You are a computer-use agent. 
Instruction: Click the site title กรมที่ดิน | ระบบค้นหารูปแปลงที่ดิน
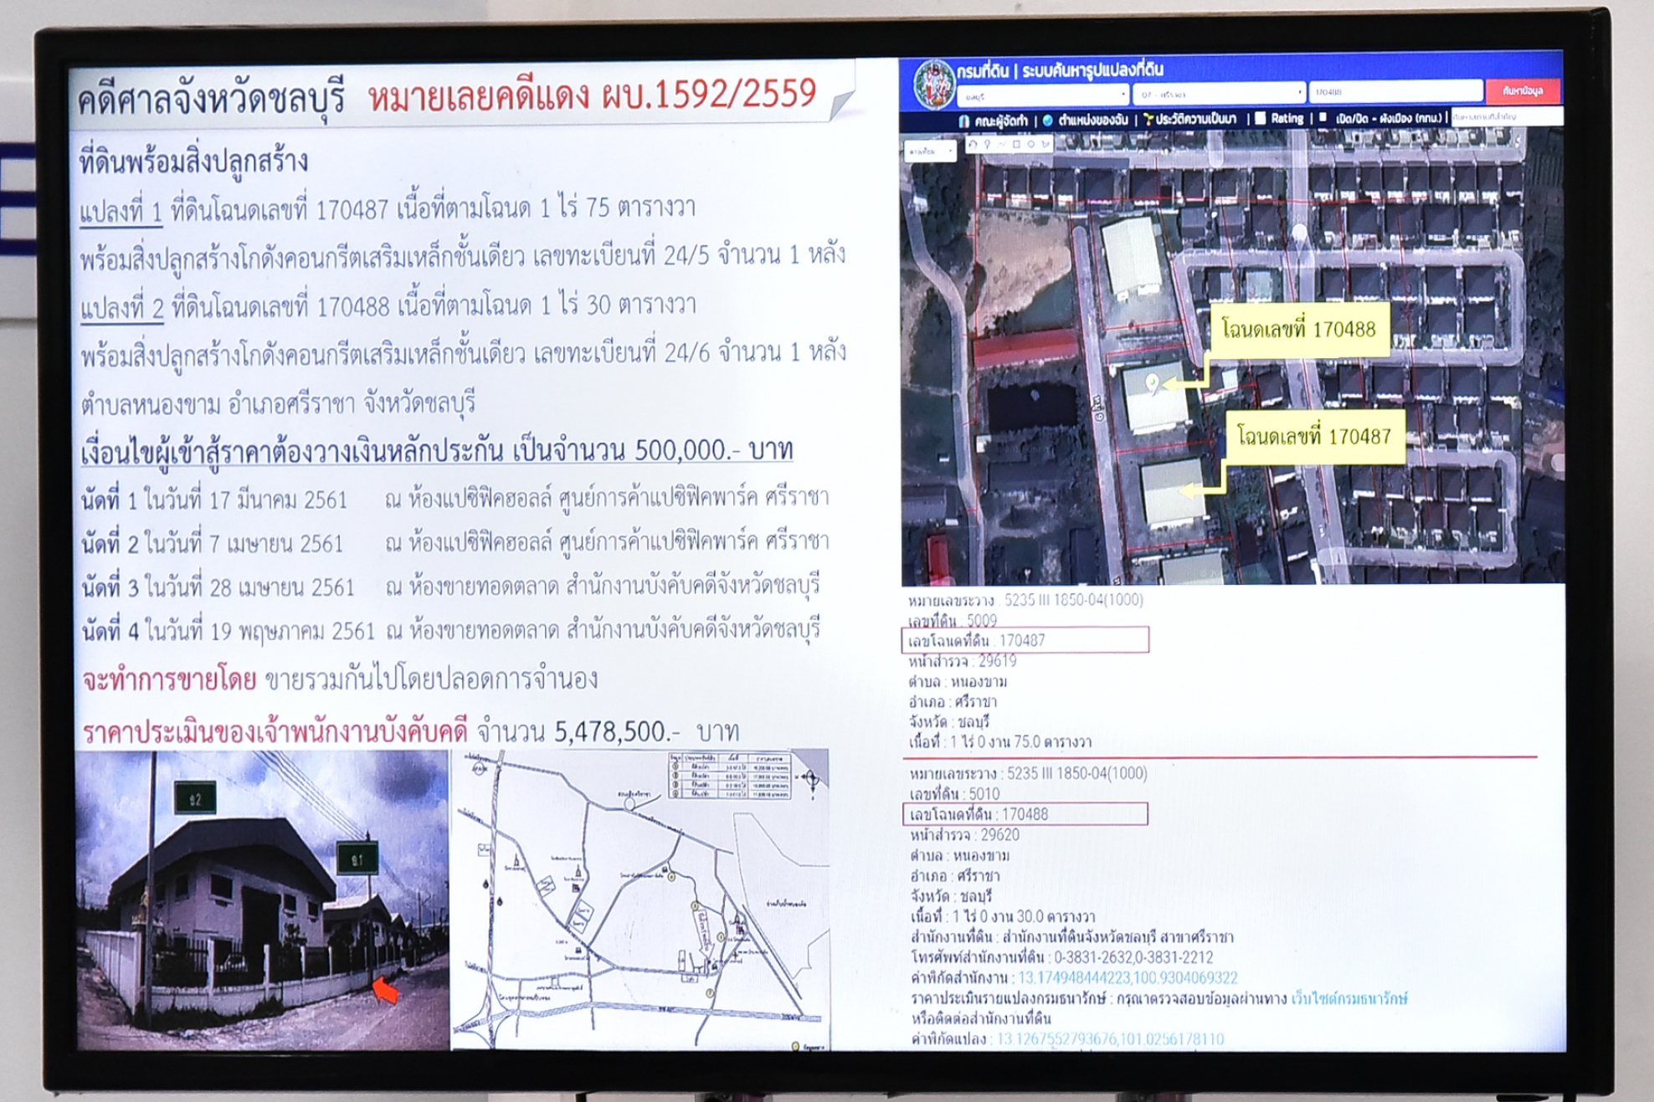(x=1061, y=70)
